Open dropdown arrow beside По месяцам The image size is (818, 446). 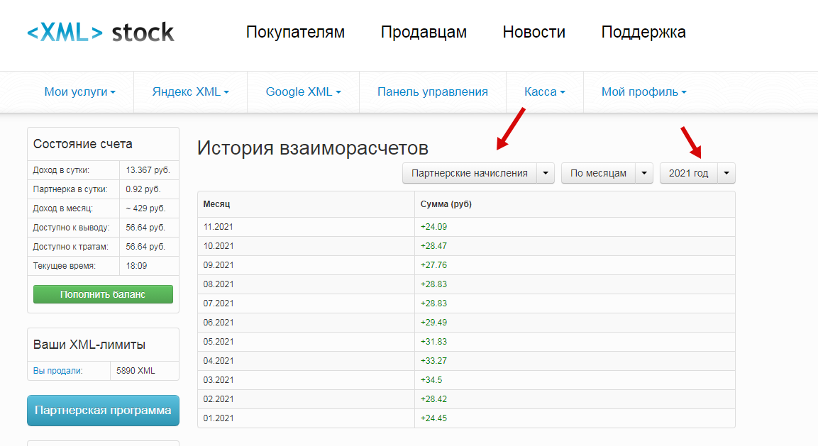[644, 173]
